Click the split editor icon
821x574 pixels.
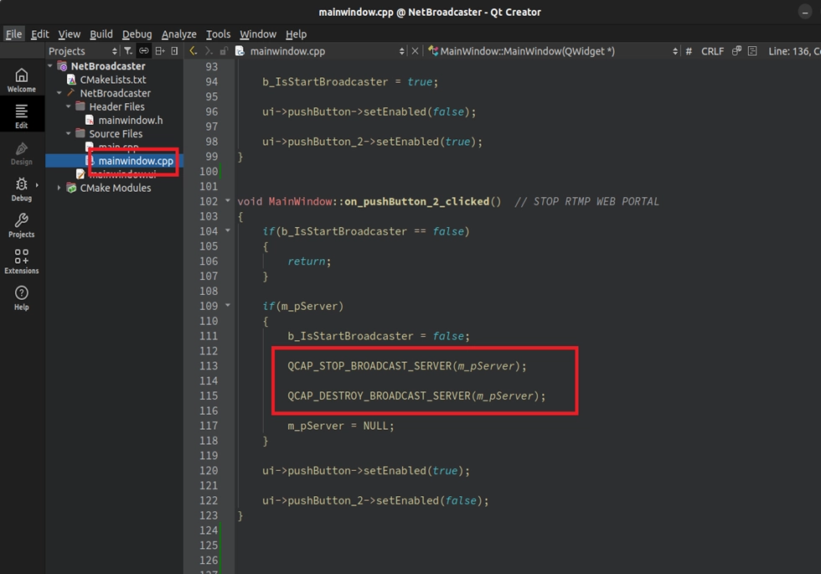(x=736, y=51)
